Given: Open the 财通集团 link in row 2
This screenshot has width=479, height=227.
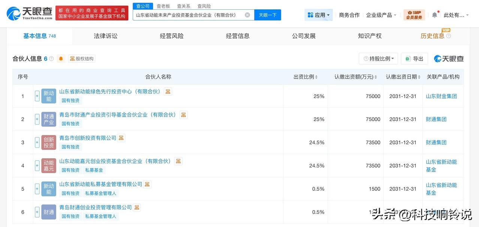Looking at the screenshot, I should pos(436,119).
